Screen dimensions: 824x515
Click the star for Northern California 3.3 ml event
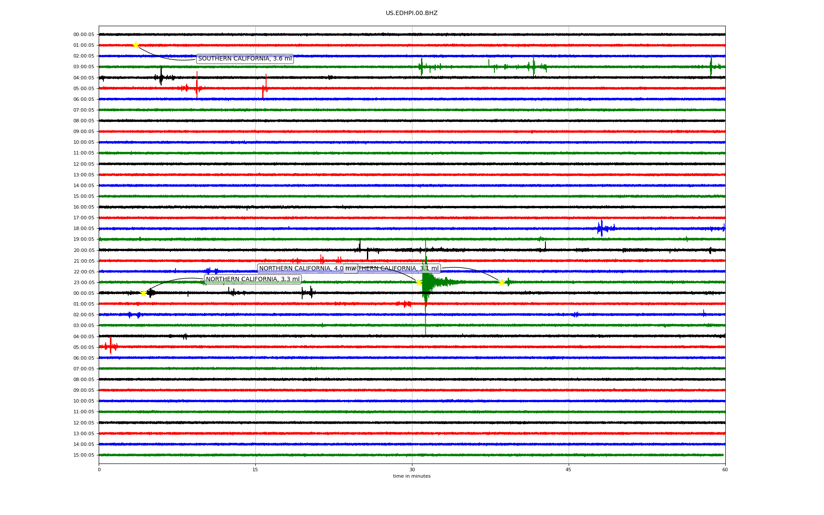[x=143, y=293]
